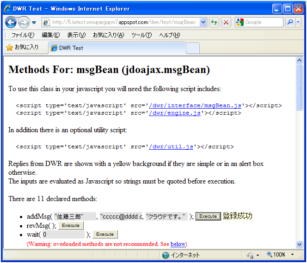Open the 表示(V) menu
This screenshot has width=307, height=263.
[x=76, y=35]
